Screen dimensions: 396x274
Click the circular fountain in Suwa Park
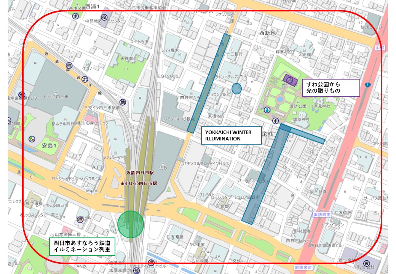tap(279, 99)
